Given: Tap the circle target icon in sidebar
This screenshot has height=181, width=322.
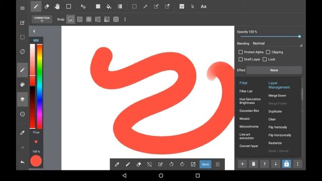Looking at the screenshot, I should (22, 114).
